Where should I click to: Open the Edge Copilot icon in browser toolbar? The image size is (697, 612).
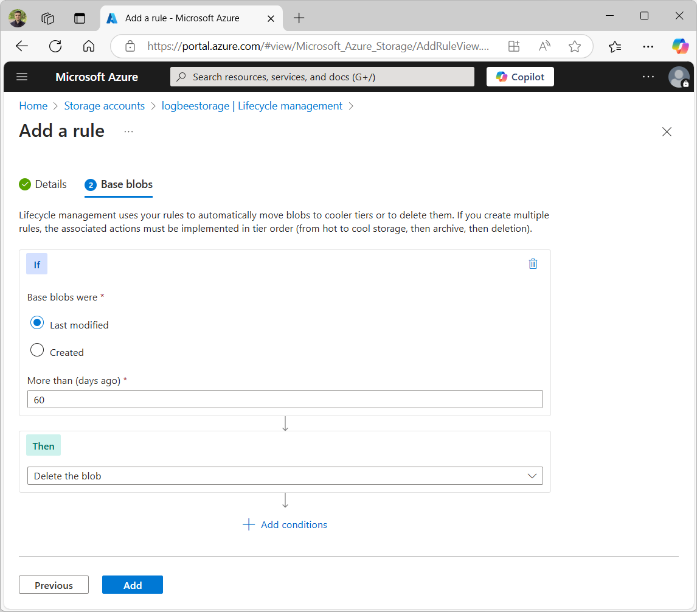coord(680,46)
